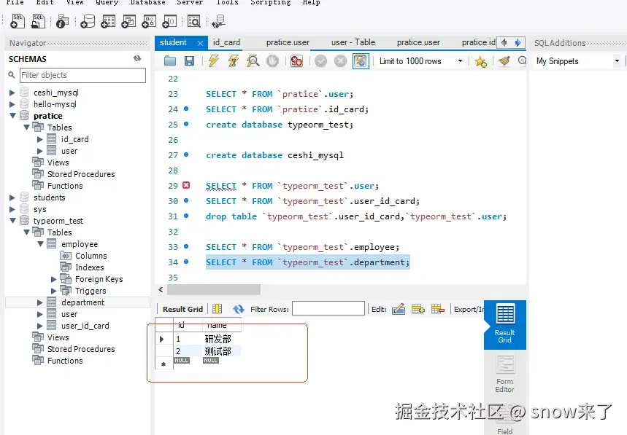The height and width of the screenshot is (435, 627).
Task: Open the row limit dropdown
Action: coord(460,61)
